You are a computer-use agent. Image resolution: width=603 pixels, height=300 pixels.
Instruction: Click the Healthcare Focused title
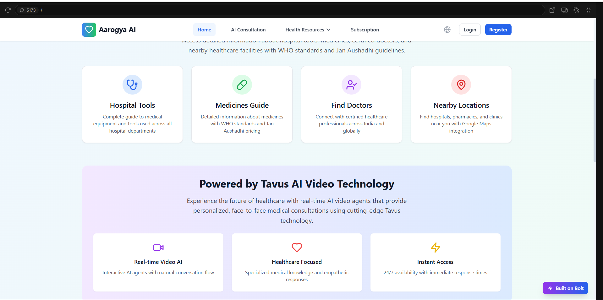click(297, 262)
